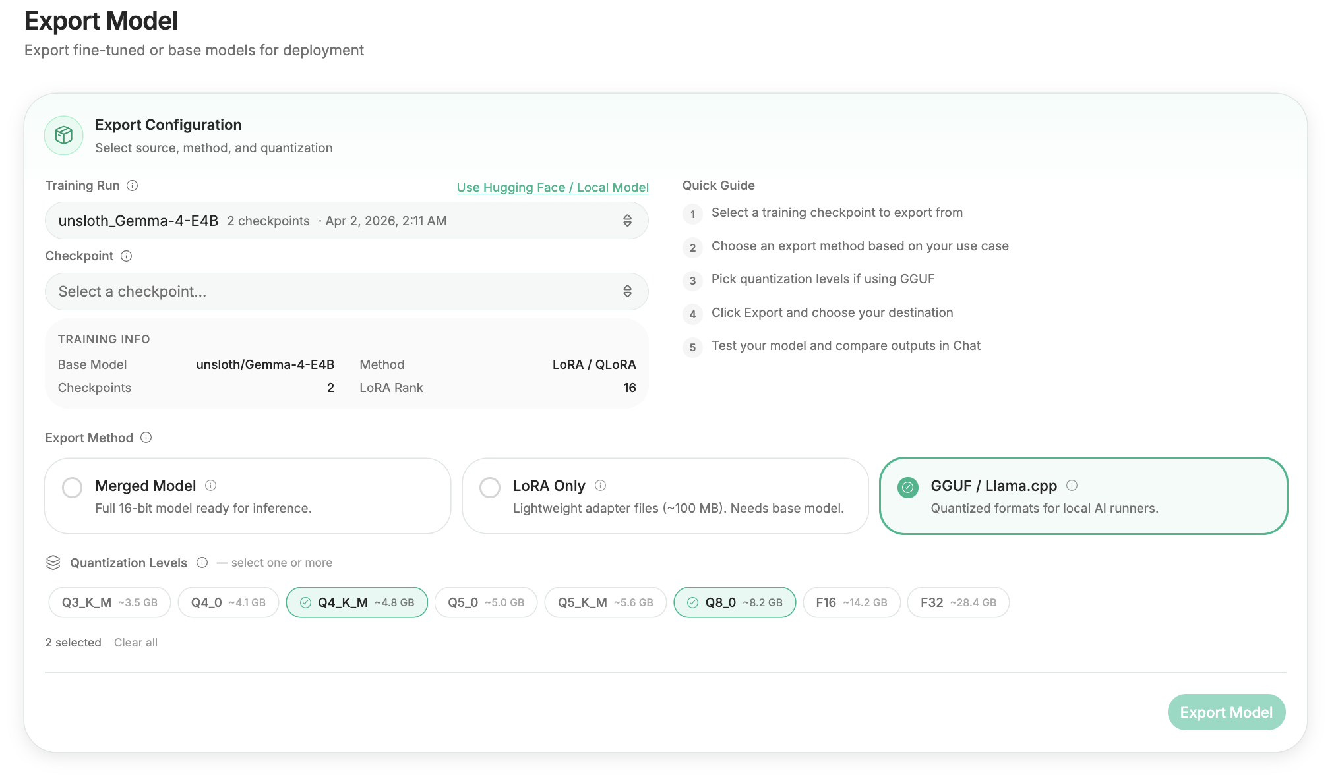Click the Export Configuration box icon
This screenshot has width=1336, height=775.
[x=64, y=136]
